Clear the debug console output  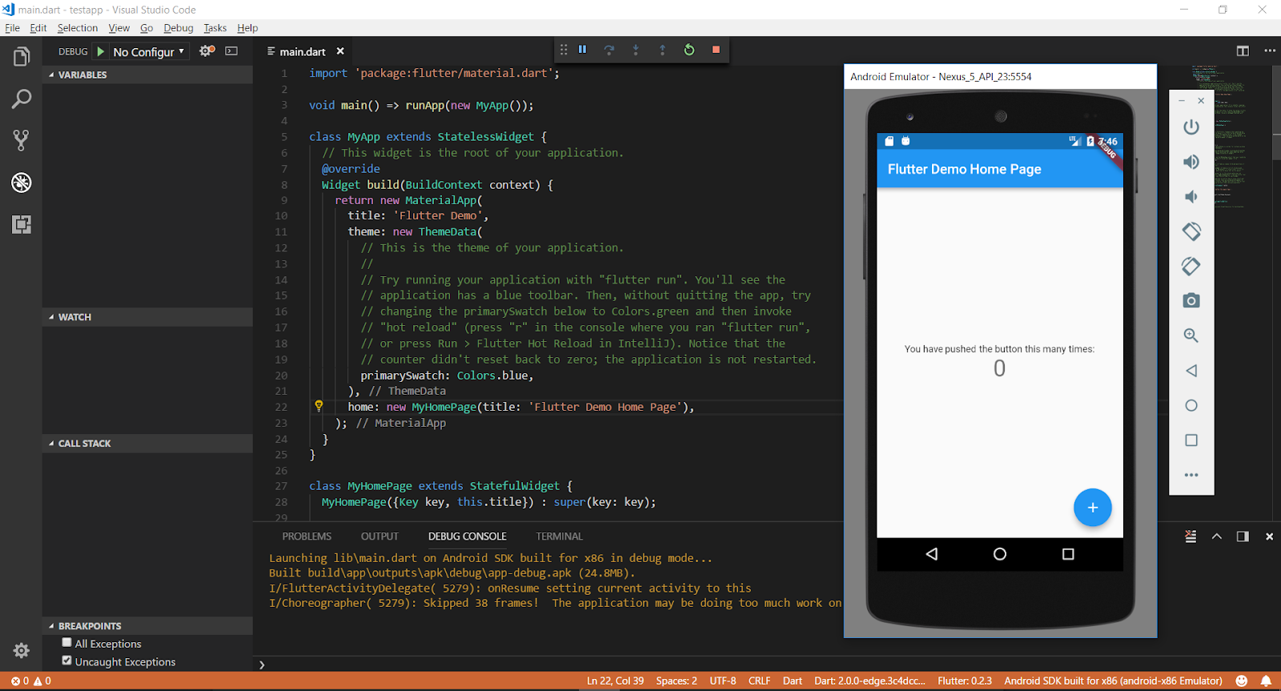(x=1191, y=536)
